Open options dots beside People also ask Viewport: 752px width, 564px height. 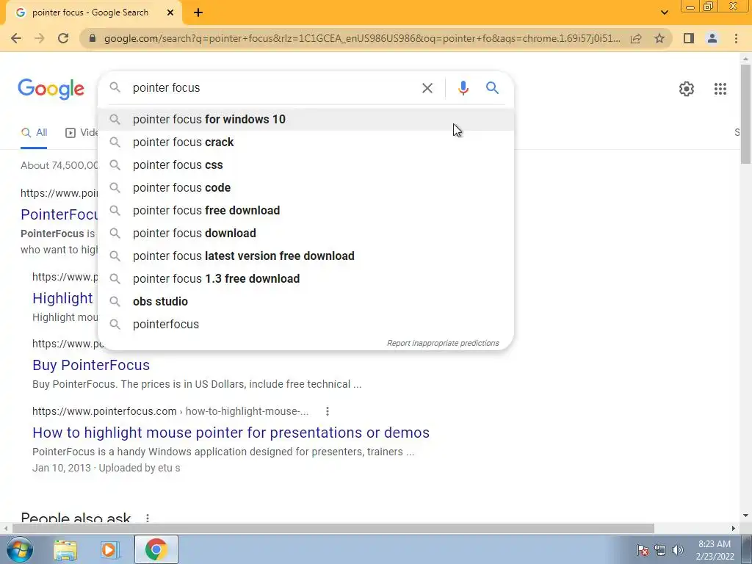(147, 518)
